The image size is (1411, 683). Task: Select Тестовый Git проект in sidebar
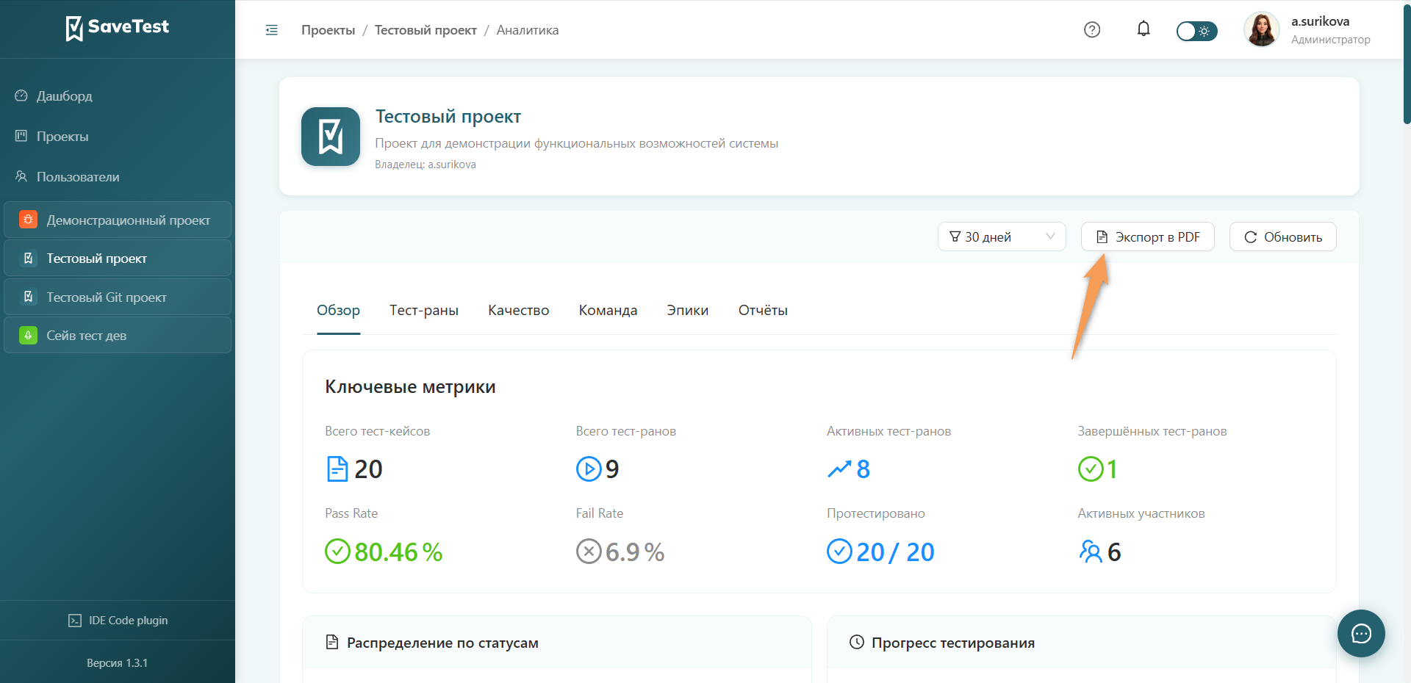pyautogui.click(x=118, y=297)
